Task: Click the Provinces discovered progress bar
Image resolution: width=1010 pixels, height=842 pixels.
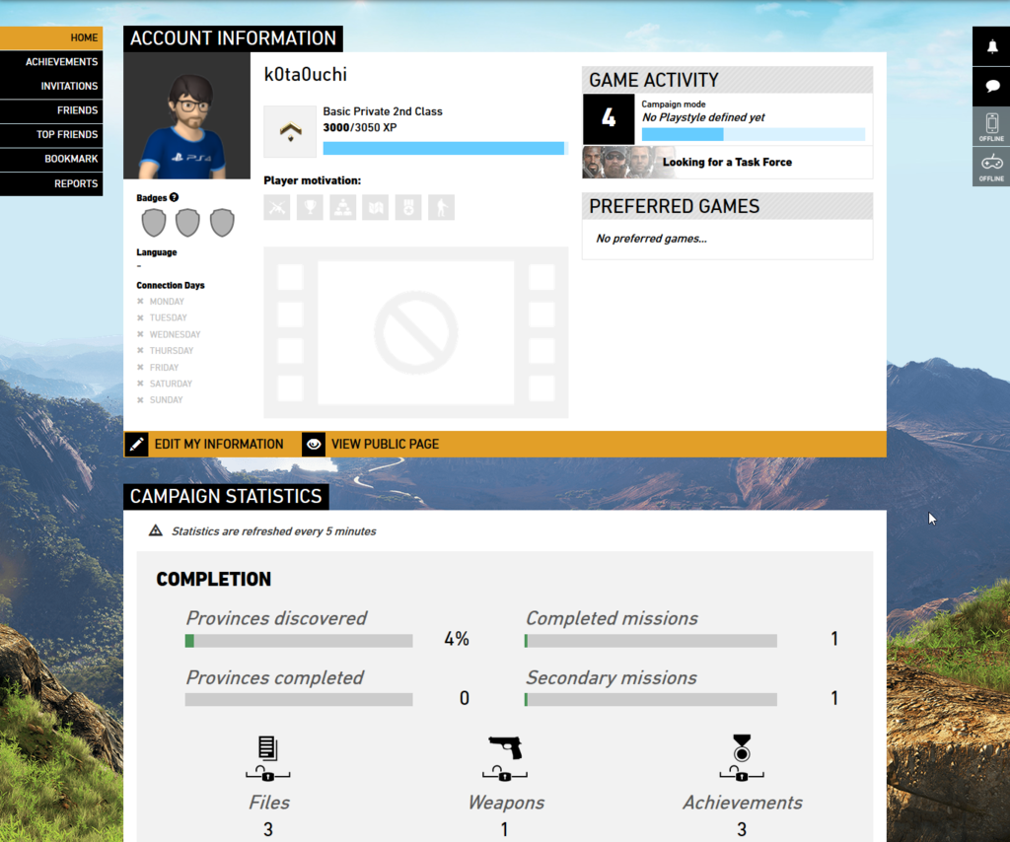Action: 299,641
